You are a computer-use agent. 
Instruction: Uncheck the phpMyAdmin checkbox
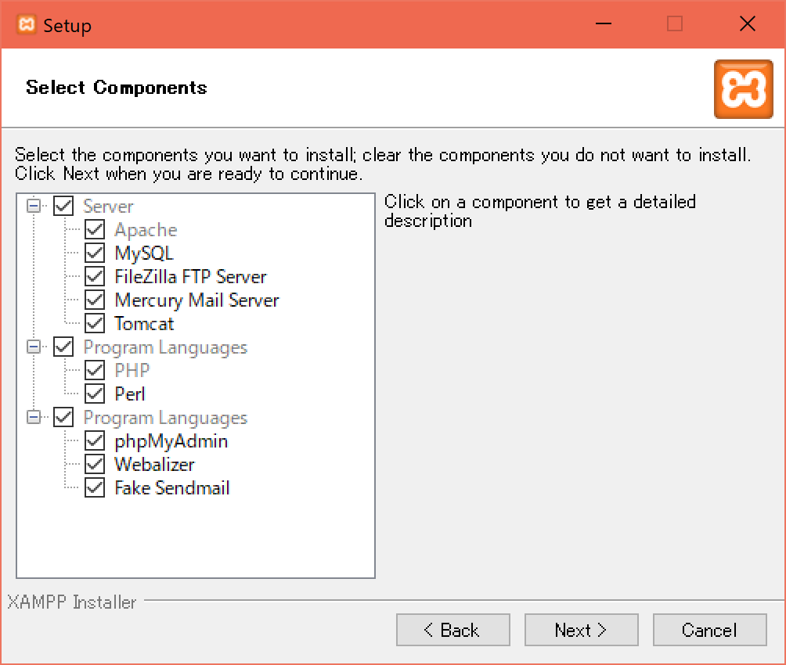(x=95, y=441)
